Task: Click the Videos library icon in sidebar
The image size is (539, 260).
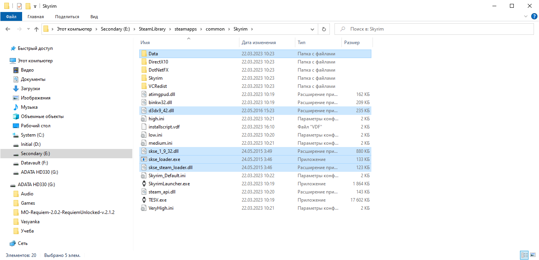Action: point(16,70)
